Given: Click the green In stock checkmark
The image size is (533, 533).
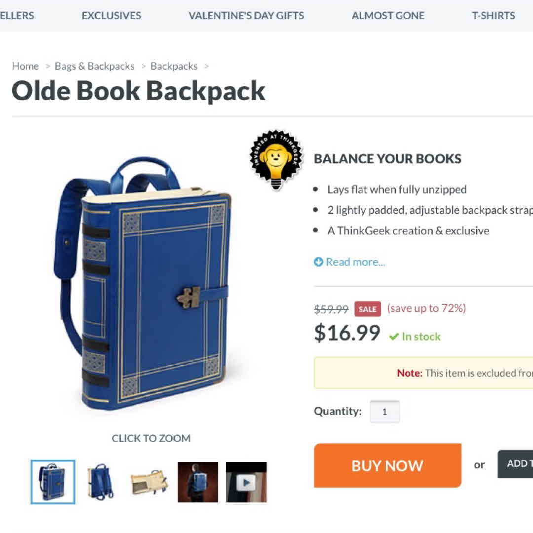Looking at the screenshot, I should (394, 337).
